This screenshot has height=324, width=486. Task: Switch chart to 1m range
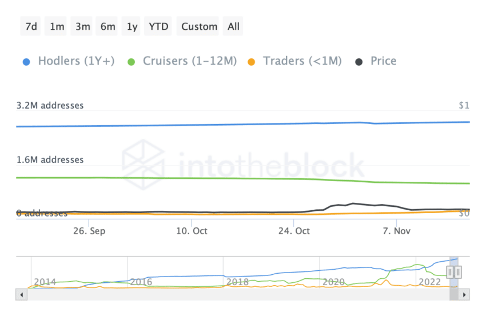[x=57, y=26]
